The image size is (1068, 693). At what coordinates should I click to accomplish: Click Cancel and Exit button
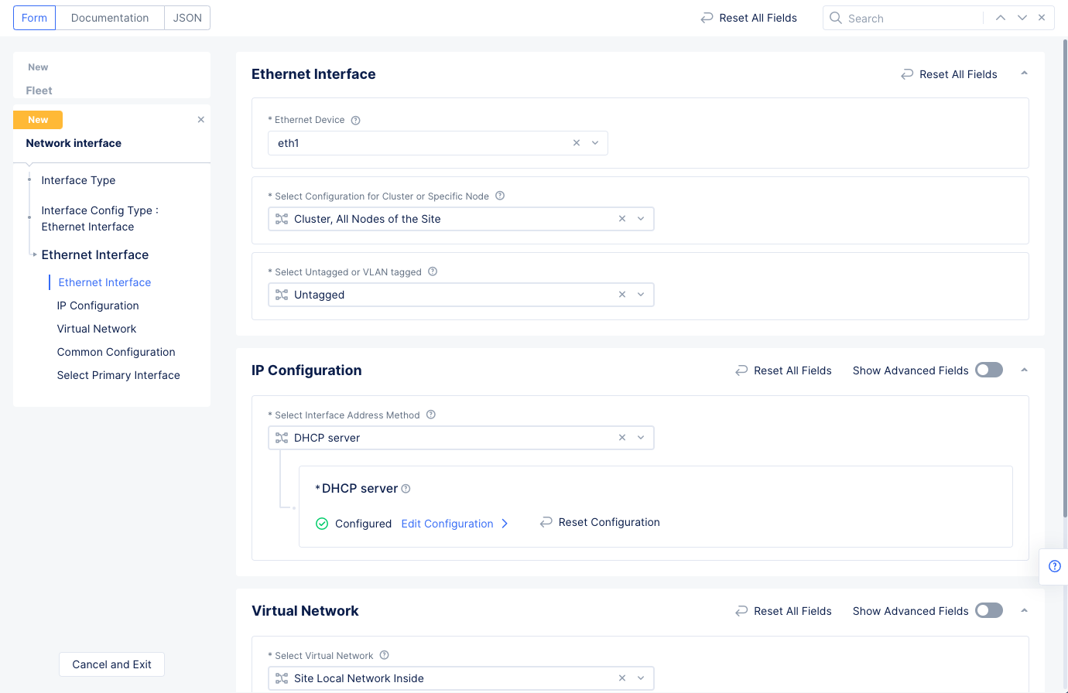(111, 664)
